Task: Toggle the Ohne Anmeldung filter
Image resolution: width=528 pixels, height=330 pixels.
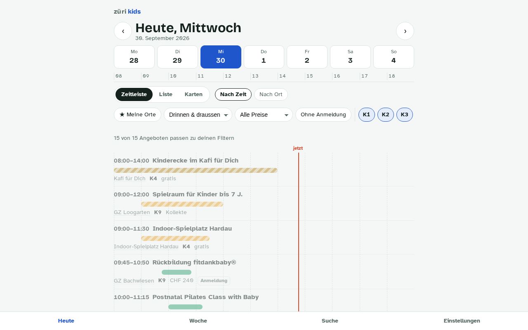Action: tap(323, 115)
